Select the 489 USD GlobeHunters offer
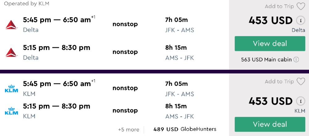Image resolution: width=309 pixels, height=136 pixels. (185, 129)
